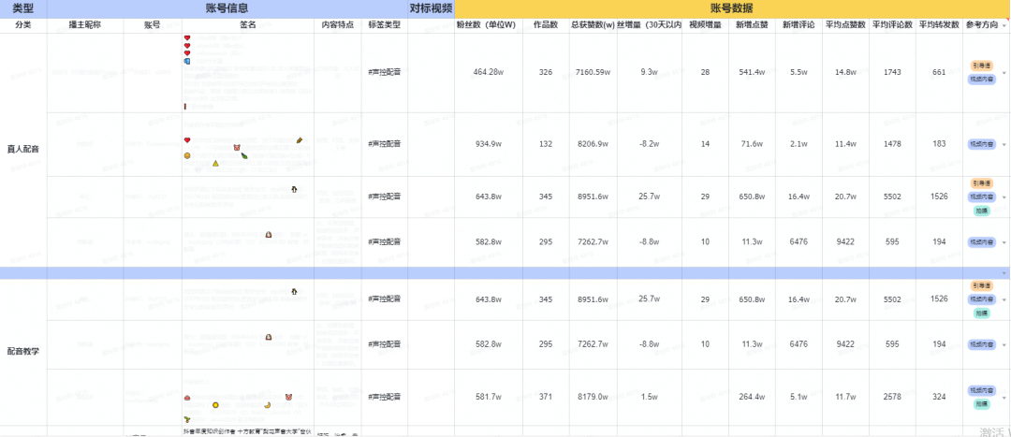Click the yellow warning triangle emoji in signature
The height and width of the screenshot is (437, 1011).
(x=215, y=163)
